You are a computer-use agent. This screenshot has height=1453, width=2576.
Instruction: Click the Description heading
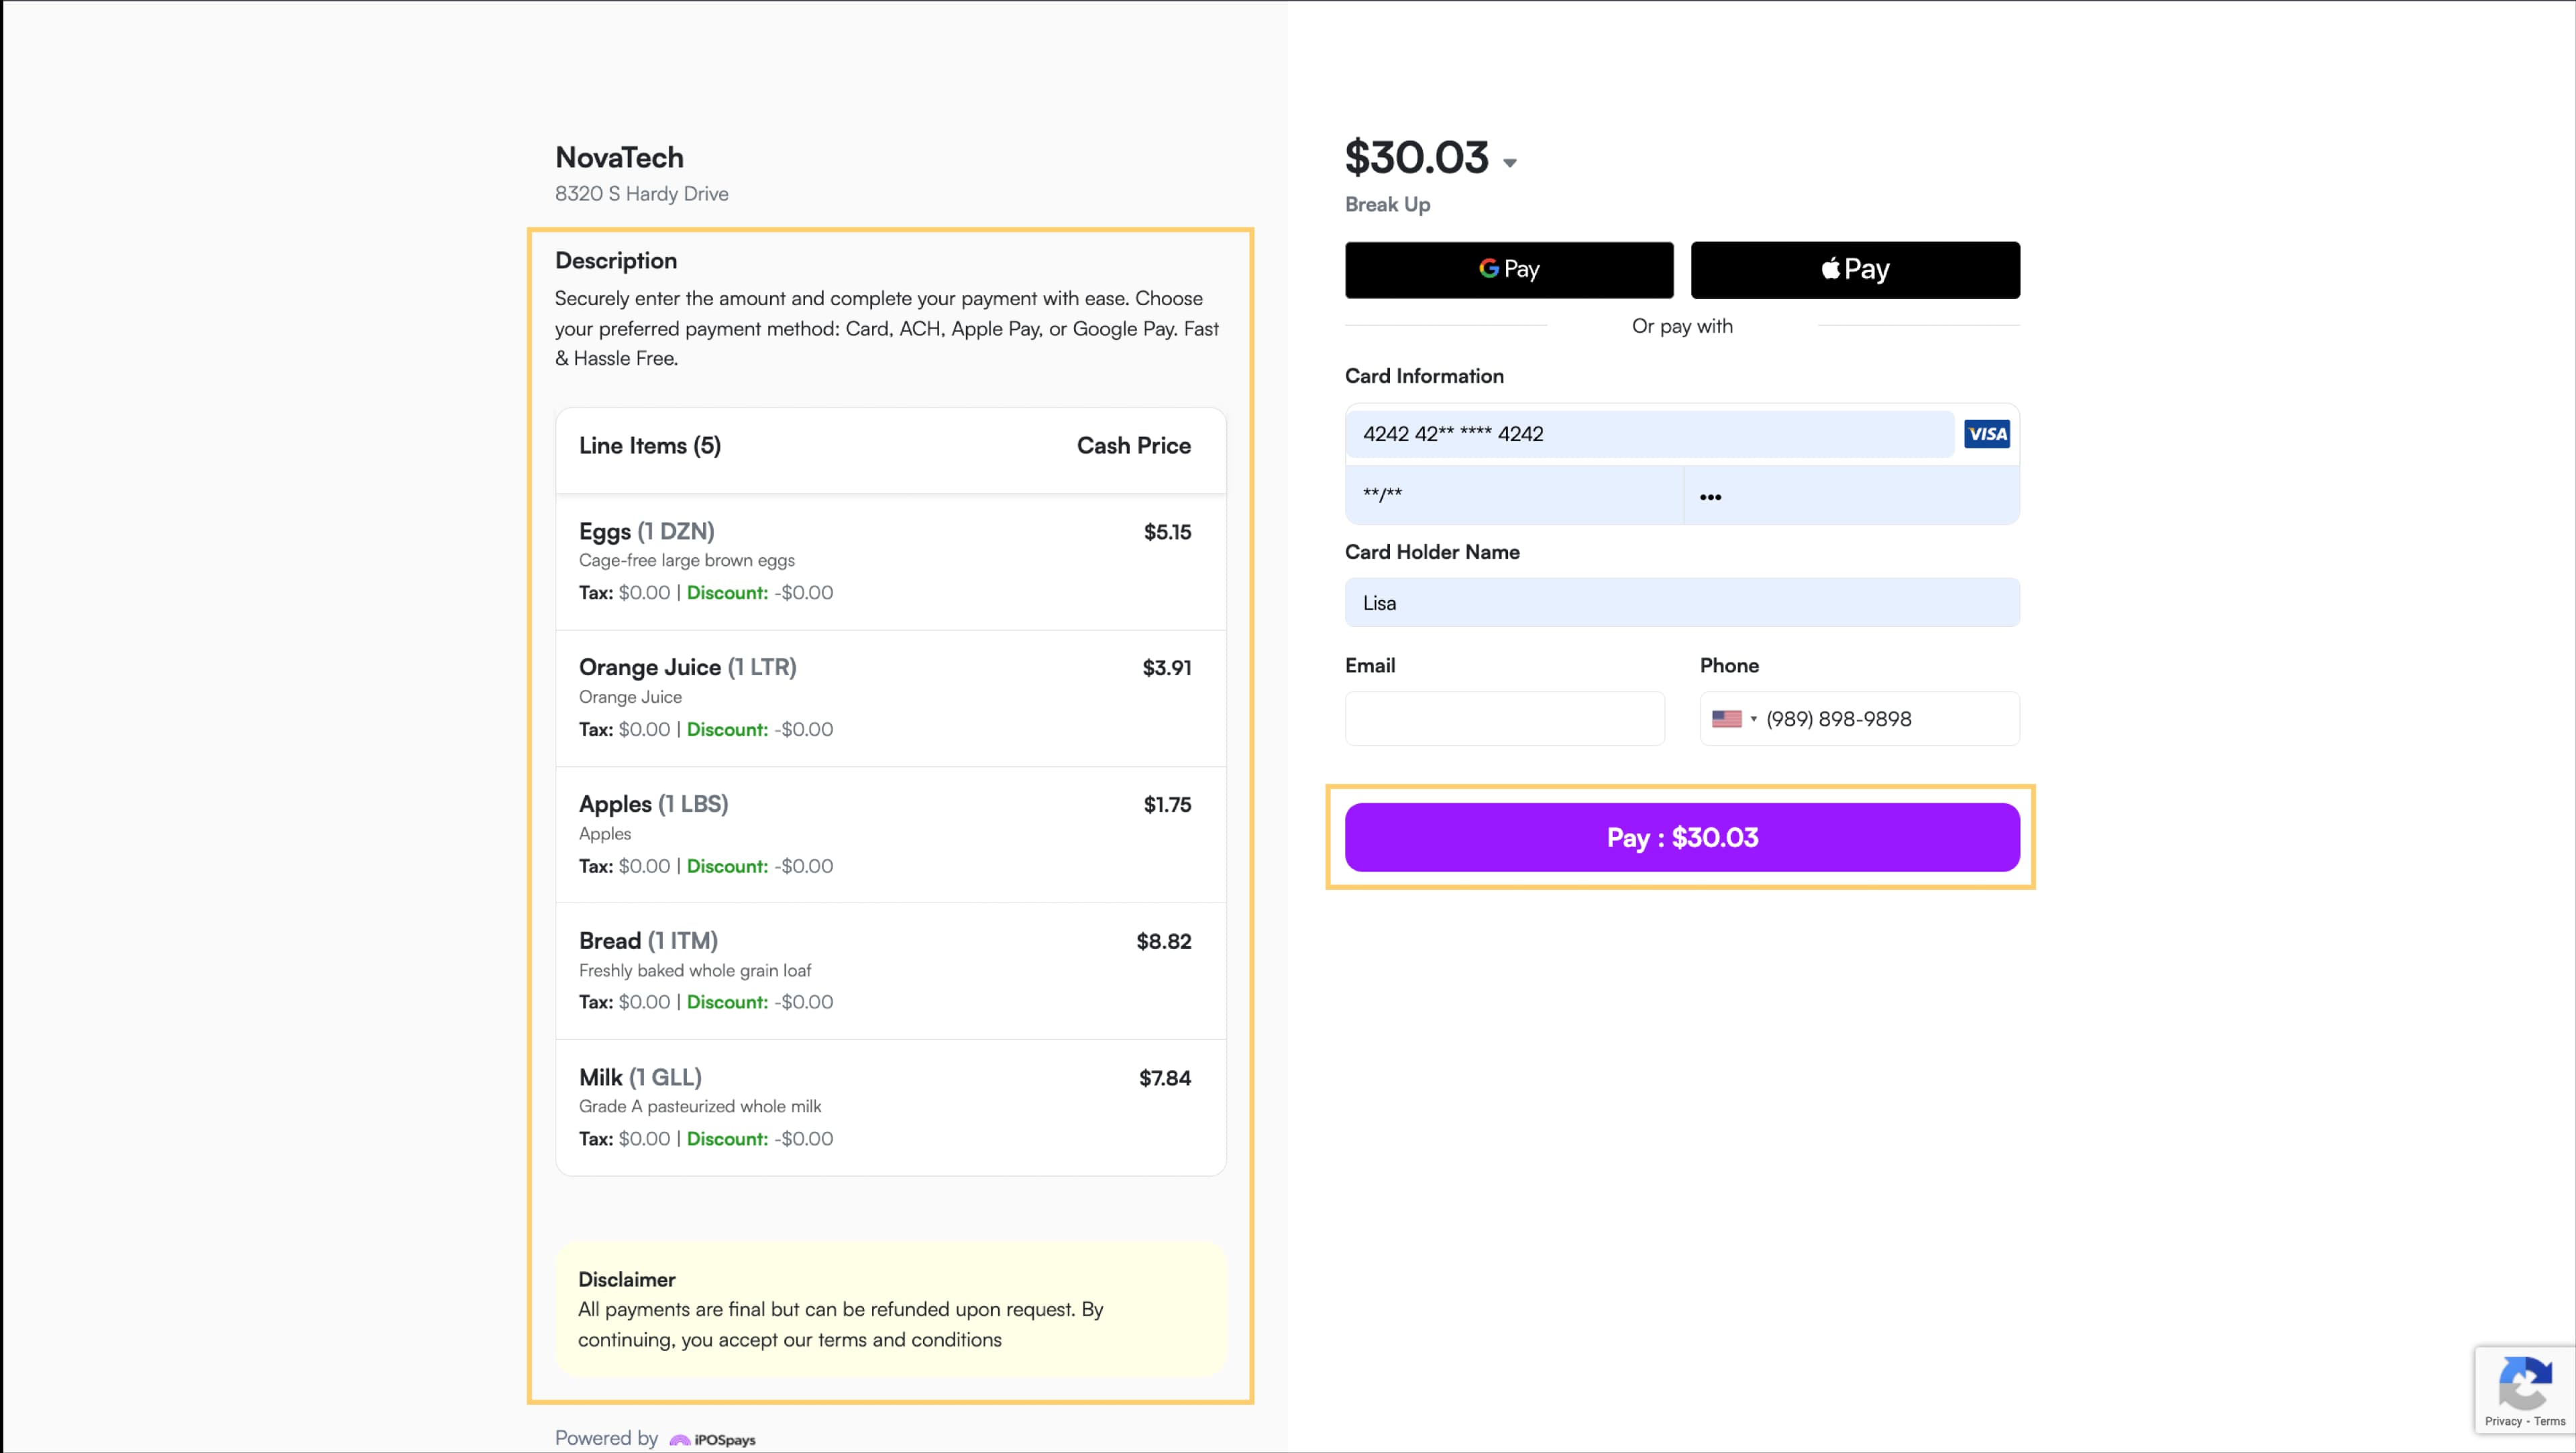coord(616,261)
